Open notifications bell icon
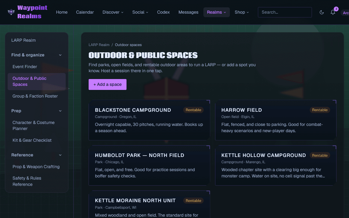 pyautogui.click(x=333, y=12)
